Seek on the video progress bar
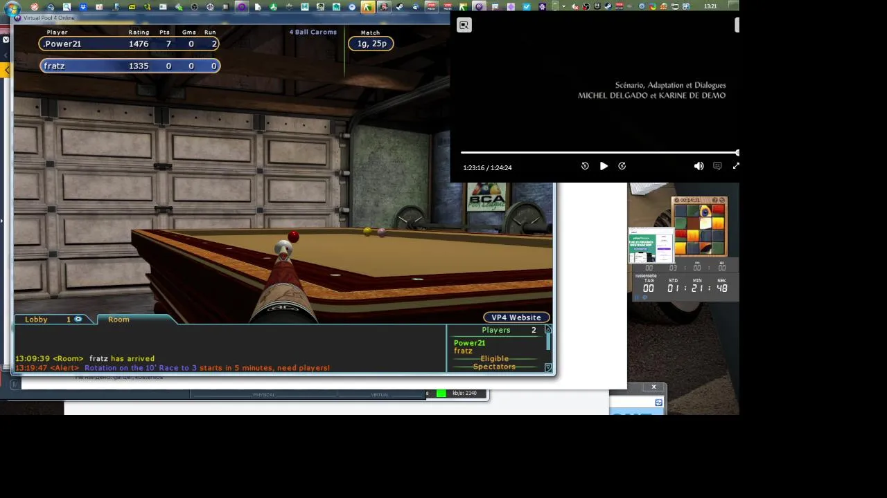Viewport: 887px width, 498px height. pyautogui.click(x=599, y=153)
